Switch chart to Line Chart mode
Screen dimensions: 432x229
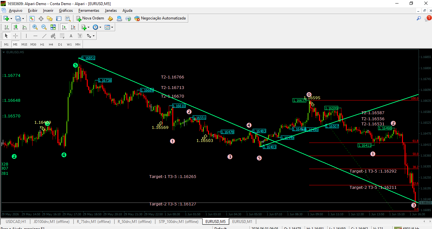(x=24, y=27)
